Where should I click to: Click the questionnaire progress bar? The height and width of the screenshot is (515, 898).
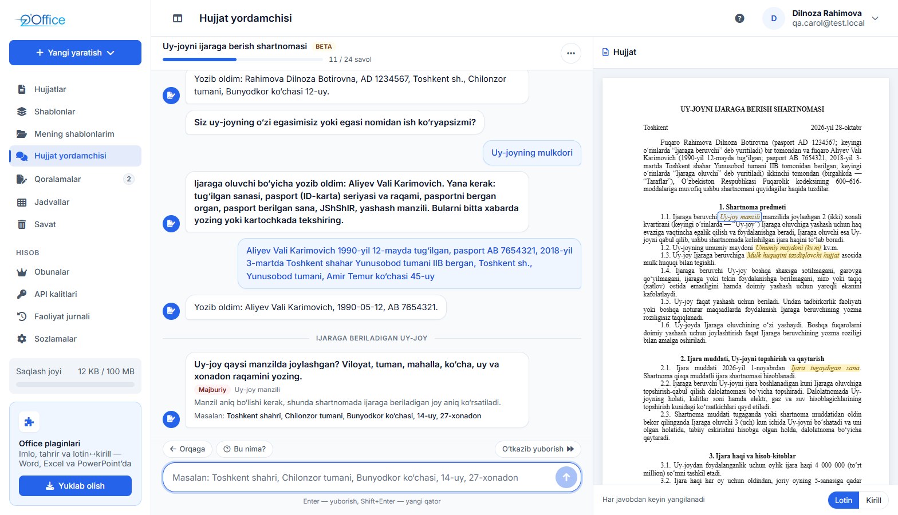pos(242,60)
